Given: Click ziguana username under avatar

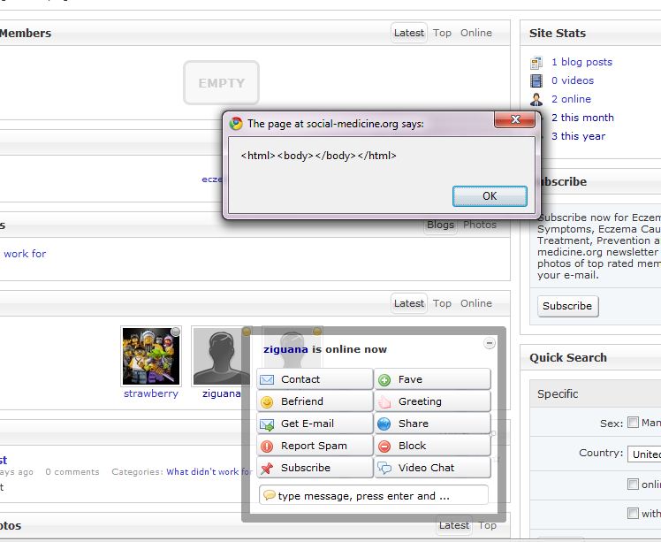Looking at the screenshot, I should tap(221, 393).
